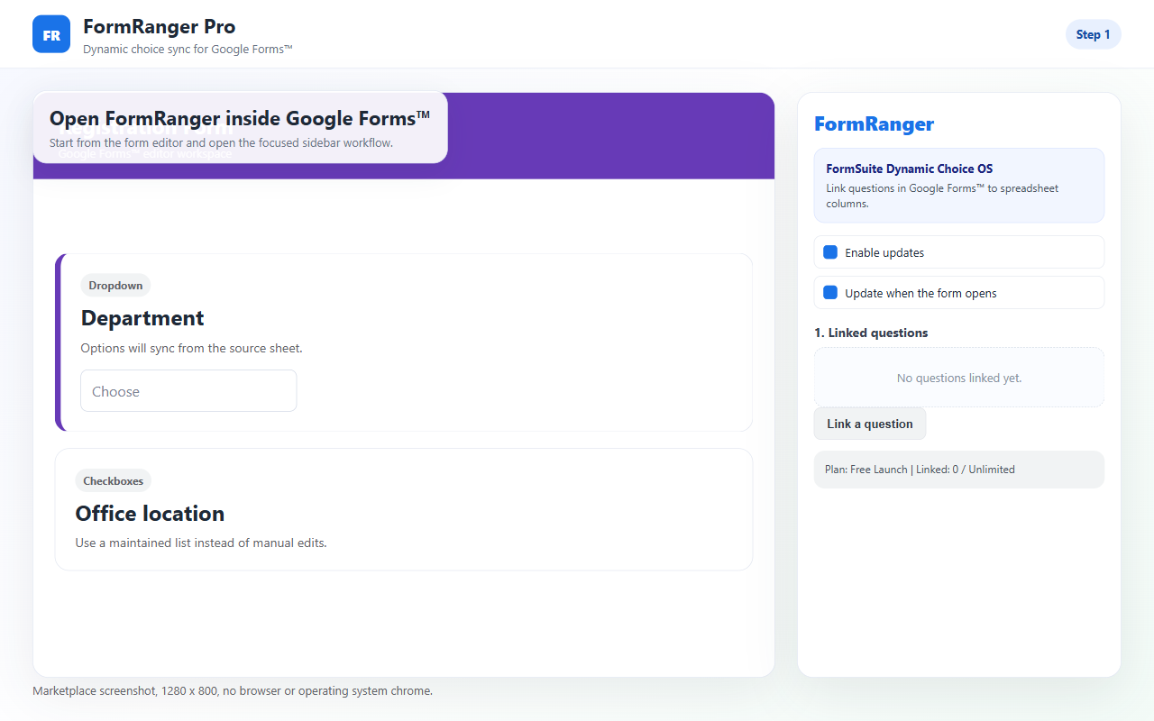The width and height of the screenshot is (1154, 721).
Task: Click the 'Link a question' button
Action: pyautogui.click(x=870, y=424)
